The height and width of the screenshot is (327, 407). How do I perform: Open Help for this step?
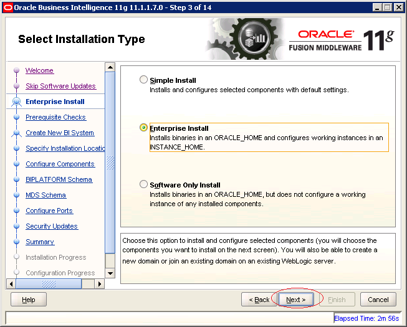29,300
